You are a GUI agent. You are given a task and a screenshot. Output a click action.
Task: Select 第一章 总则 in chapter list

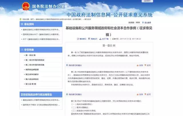pyautogui.click(x=31, y=55)
